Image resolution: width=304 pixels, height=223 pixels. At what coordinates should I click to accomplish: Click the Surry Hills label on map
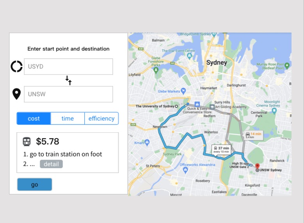[x=222, y=102]
